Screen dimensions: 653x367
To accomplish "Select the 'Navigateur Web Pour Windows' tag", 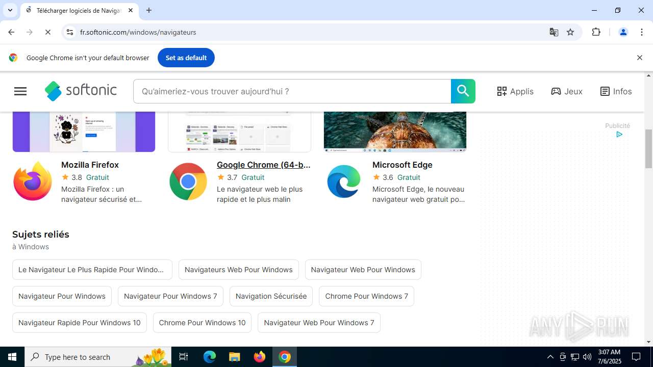I will pos(363,270).
